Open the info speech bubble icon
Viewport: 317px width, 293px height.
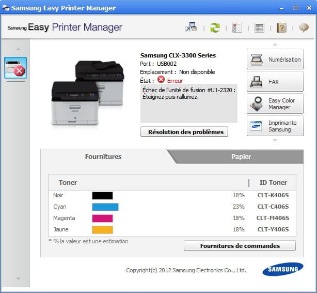coord(304,27)
